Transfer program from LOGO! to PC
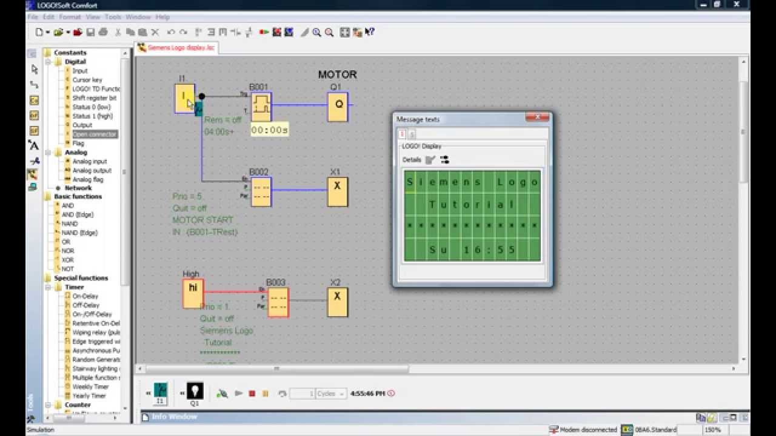 coord(289,32)
